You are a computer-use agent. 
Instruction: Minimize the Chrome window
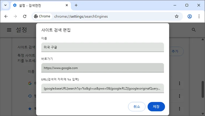(175, 5)
